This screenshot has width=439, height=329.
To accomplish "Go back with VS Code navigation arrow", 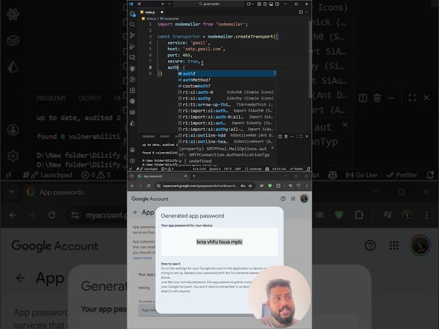I will pos(163,4).
